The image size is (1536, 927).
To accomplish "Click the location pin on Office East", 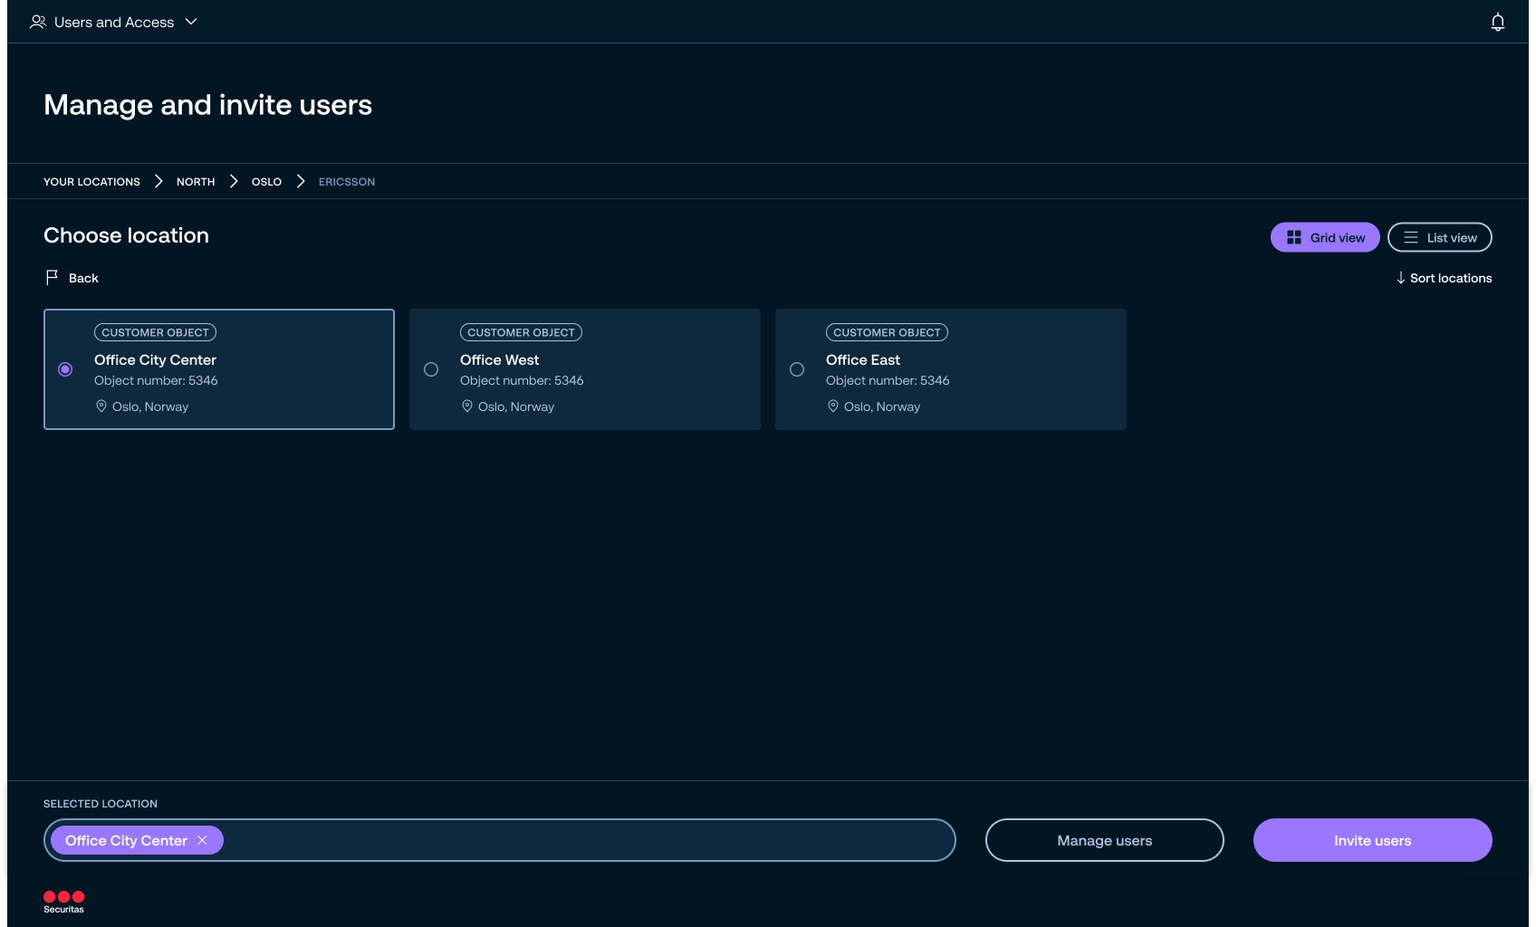I will pos(833,406).
